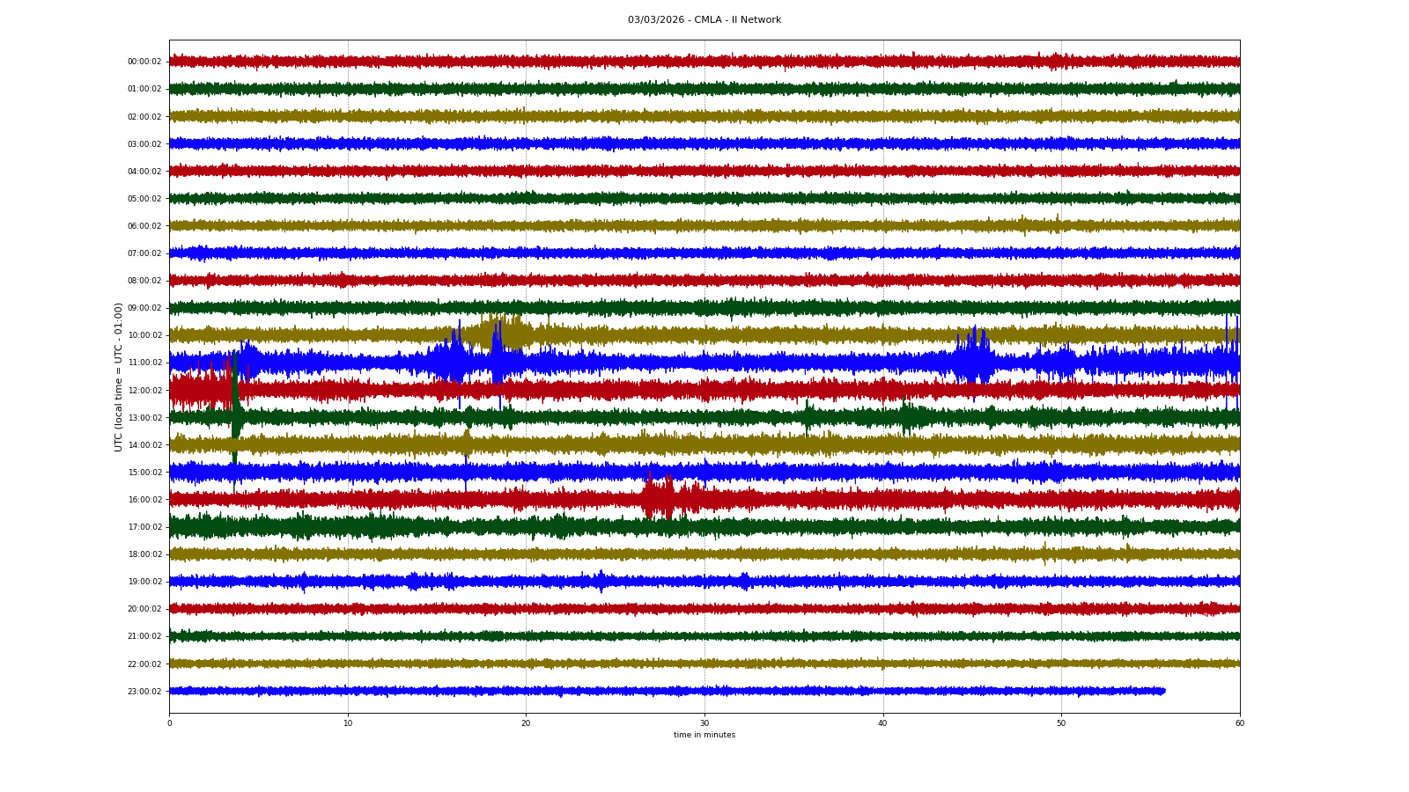Click the 16:00:02 row time label
Image resolution: width=1409 pixels, height=792 pixels.
tap(144, 500)
